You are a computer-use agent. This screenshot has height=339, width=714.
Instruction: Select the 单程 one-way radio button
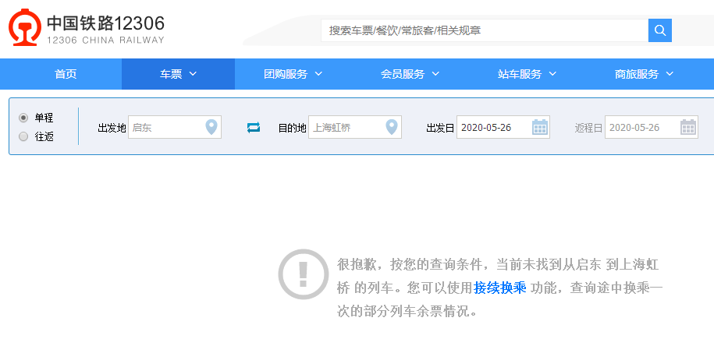click(23, 118)
